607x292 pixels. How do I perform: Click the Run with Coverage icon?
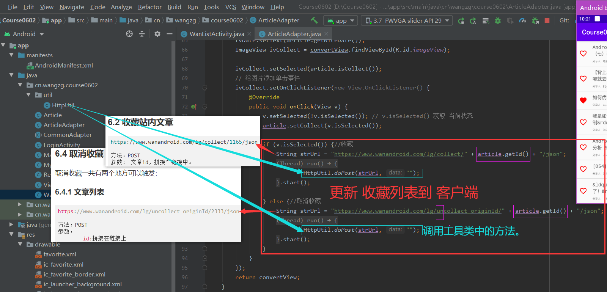pos(510,20)
